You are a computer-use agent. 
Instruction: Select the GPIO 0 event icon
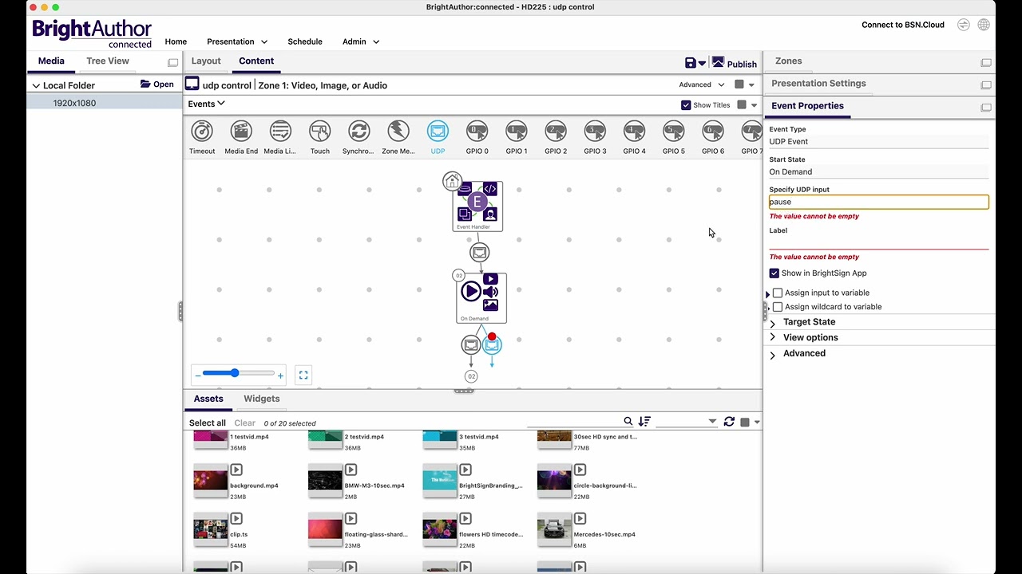coord(477,132)
